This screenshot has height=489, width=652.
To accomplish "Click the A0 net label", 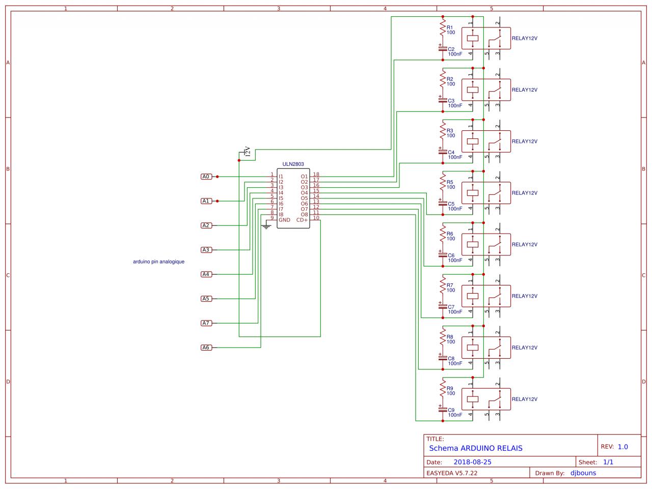I will tap(206, 177).
